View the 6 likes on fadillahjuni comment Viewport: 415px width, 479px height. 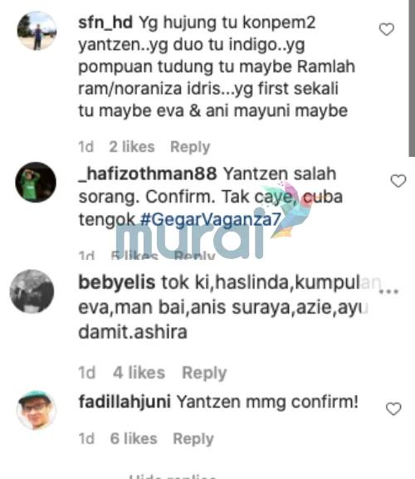point(134,438)
